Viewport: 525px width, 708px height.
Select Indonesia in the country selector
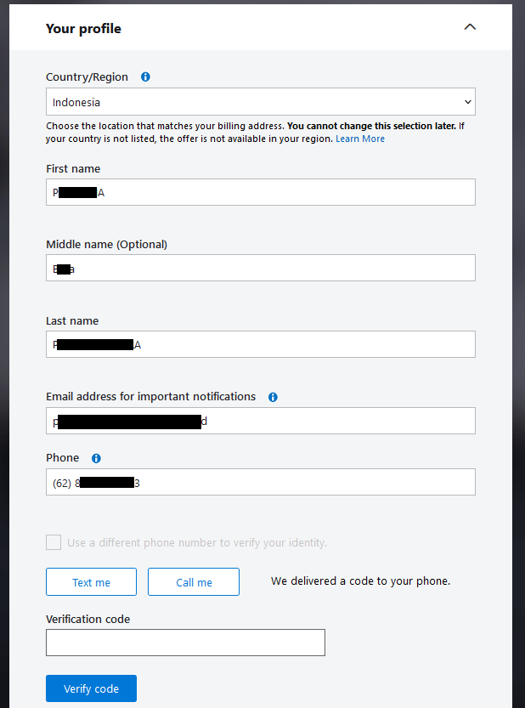point(260,101)
